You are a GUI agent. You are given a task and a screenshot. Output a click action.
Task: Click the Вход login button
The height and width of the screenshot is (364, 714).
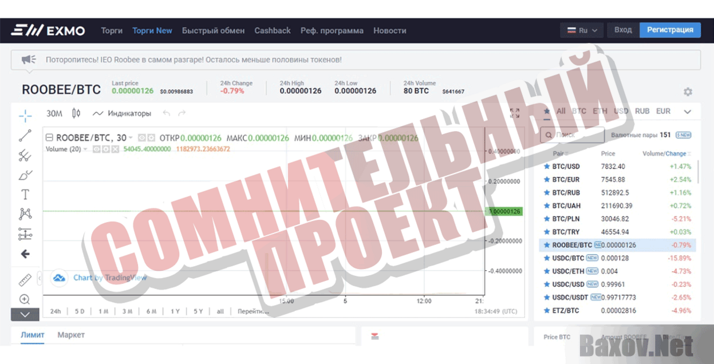click(623, 30)
